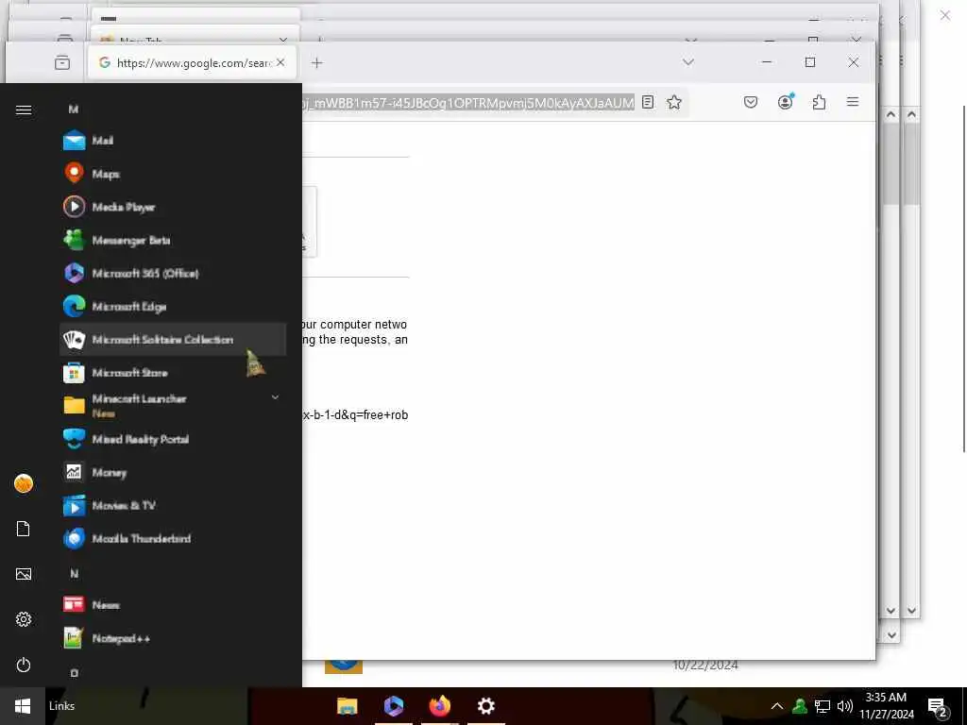Open Firefox list all tabs dropdown

688,62
